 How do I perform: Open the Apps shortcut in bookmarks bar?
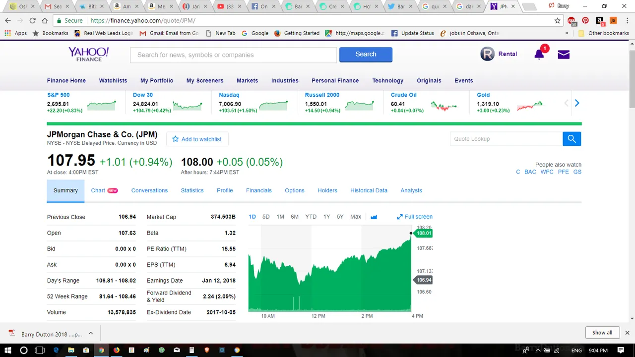pyautogui.click(x=15, y=33)
